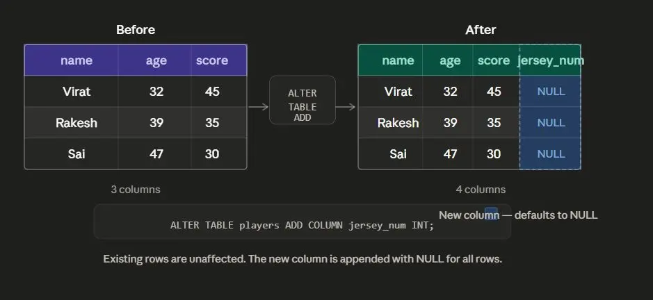Click the arrow pointing into ALTER TABLE box

pyautogui.click(x=259, y=107)
